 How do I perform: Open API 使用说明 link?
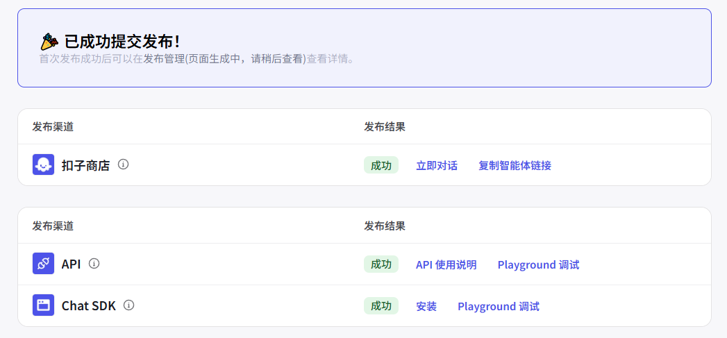coord(446,264)
